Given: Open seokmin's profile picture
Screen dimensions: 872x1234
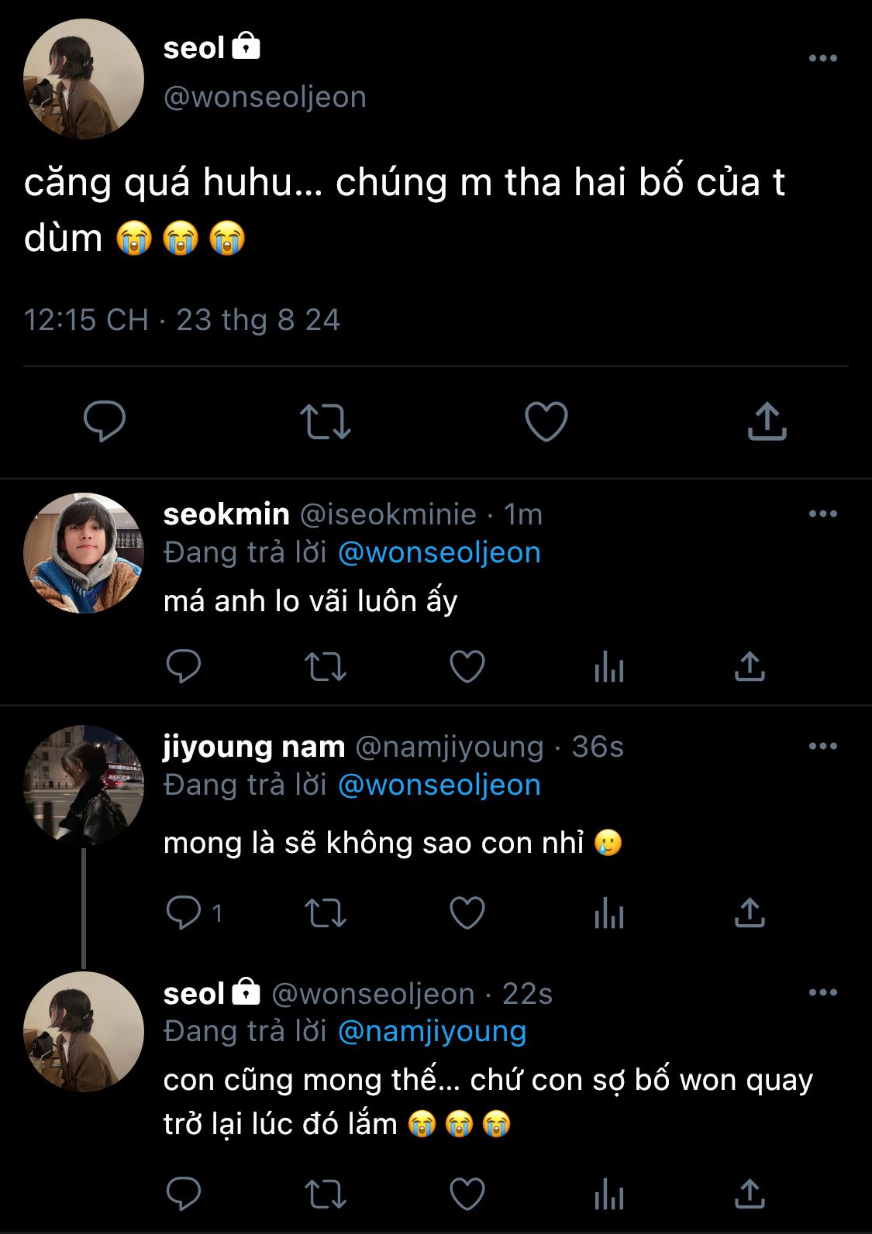Looking at the screenshot, I should point(84,553).
